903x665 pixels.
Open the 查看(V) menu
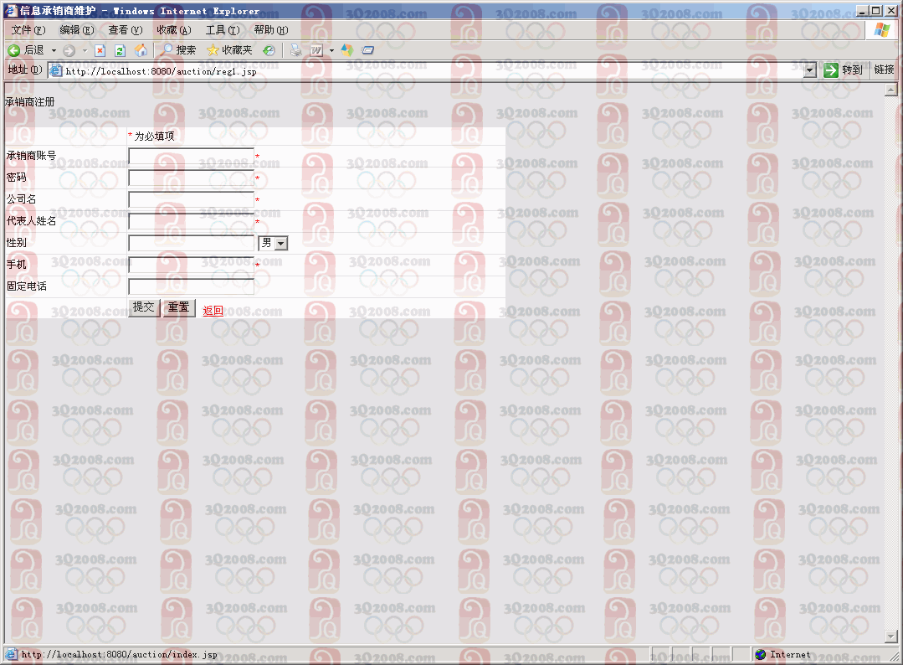125,30
